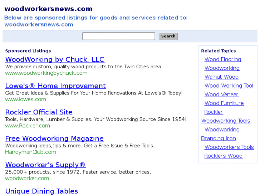Select Branding Iron related topic
This screenshot has height=195, width=260.
coord(219,138)
